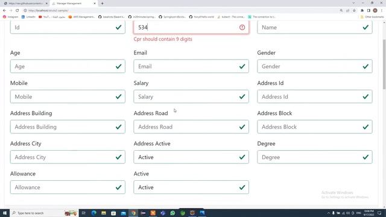Reload the page with refresh icon
The height and width of the screenshot is (217, 386).
[x=17, y=11]
